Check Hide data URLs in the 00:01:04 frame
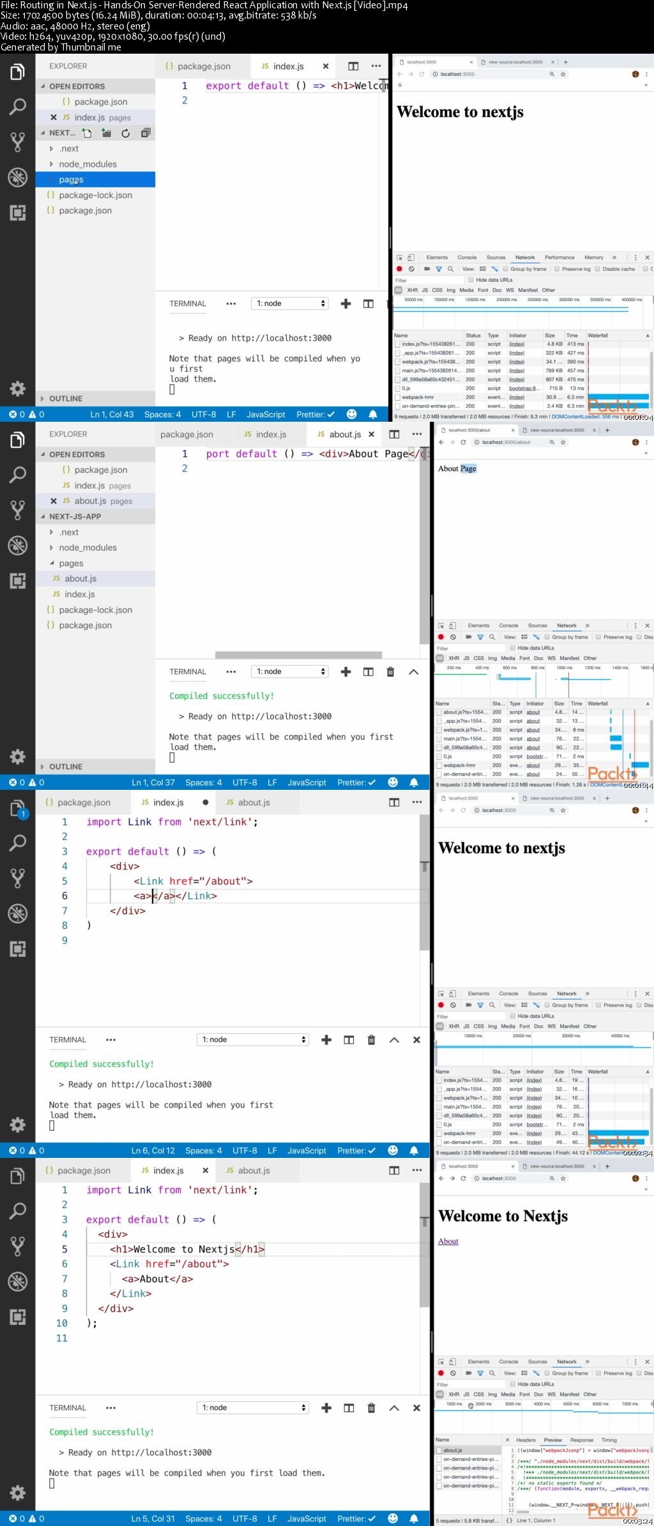 tap(471, 280)
